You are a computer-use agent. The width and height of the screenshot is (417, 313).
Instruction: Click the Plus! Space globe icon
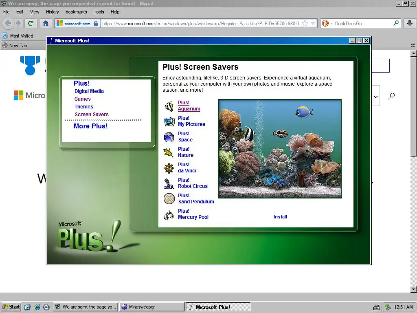pyautogui.click(x=169, y=137)
